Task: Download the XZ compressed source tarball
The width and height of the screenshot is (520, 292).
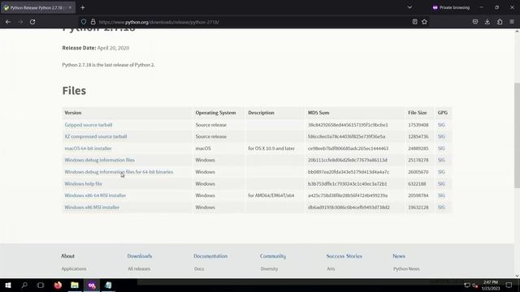Action: 96,136
